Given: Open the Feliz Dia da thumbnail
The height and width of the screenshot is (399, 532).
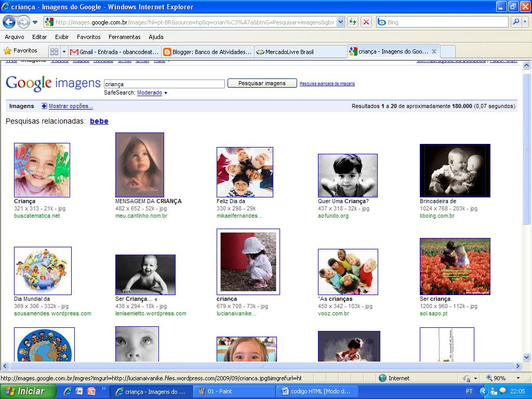Looking at the screenshot, I should 245,172.
